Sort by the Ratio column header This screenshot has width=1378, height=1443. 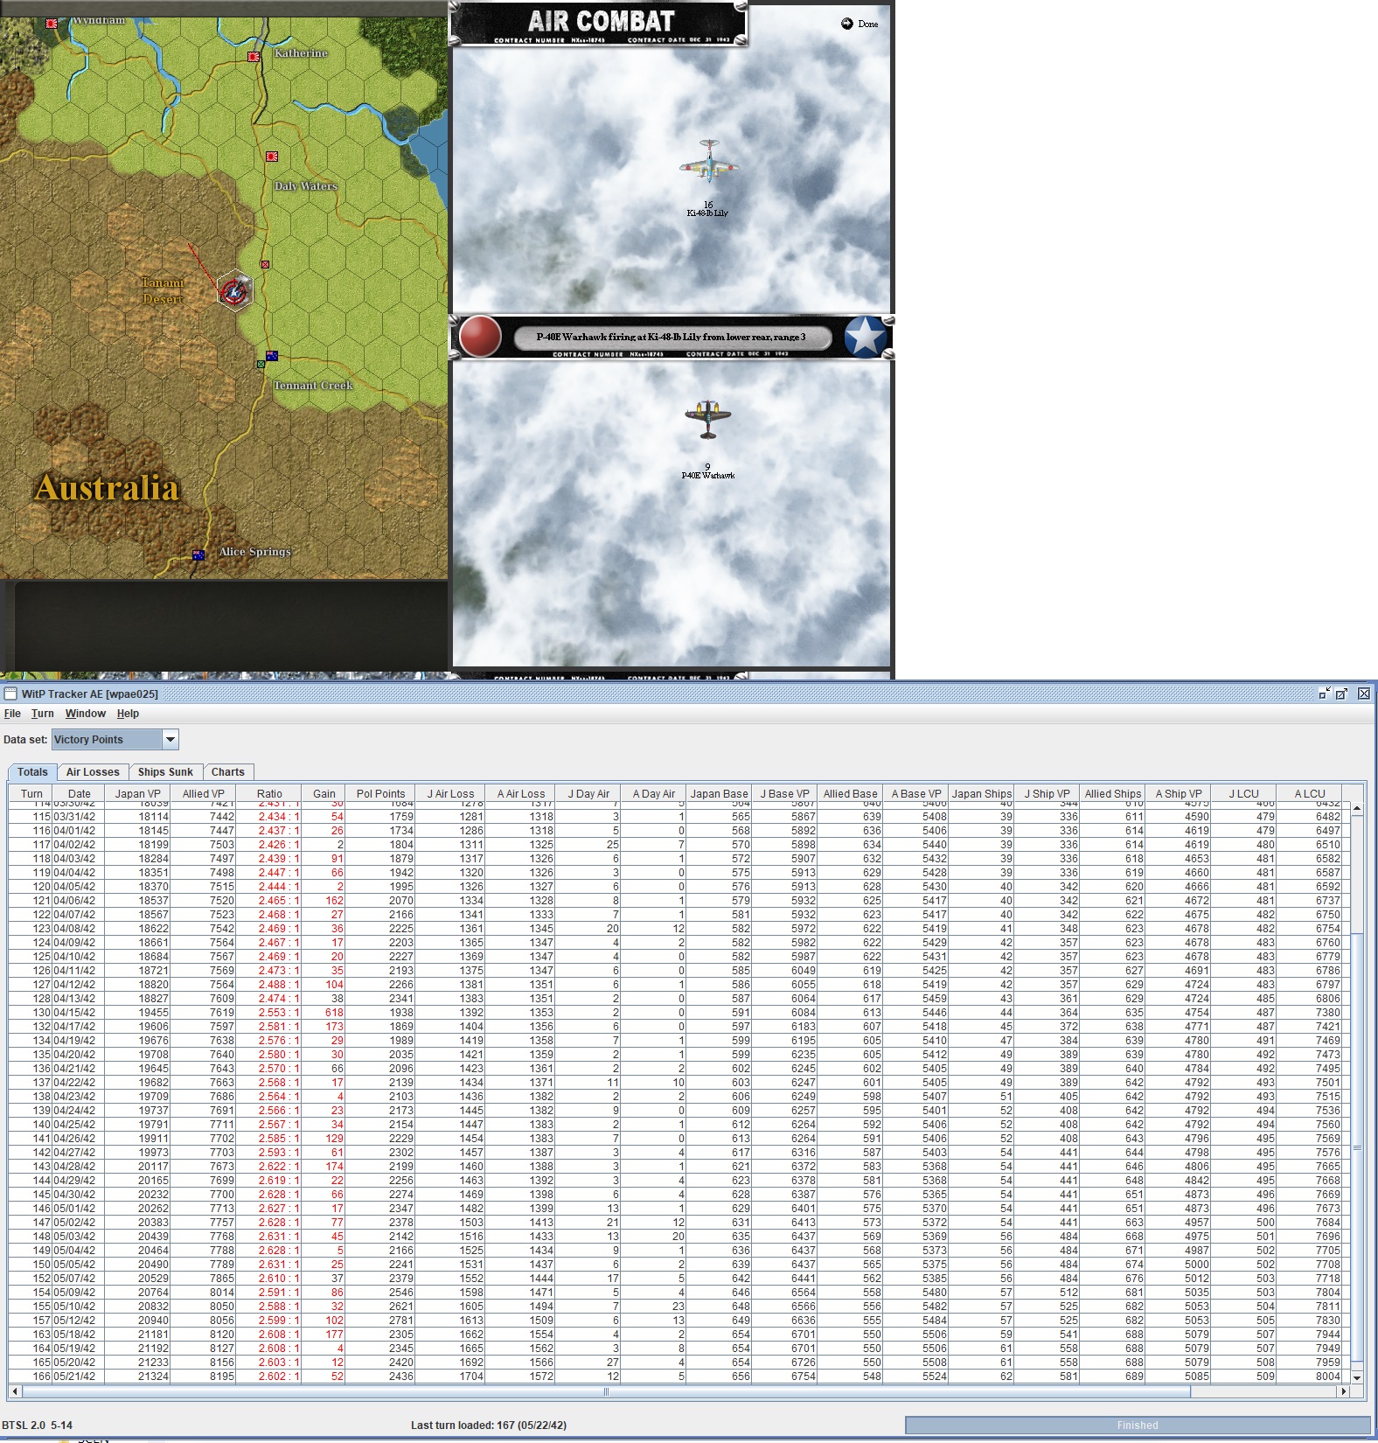coord(269,794)
